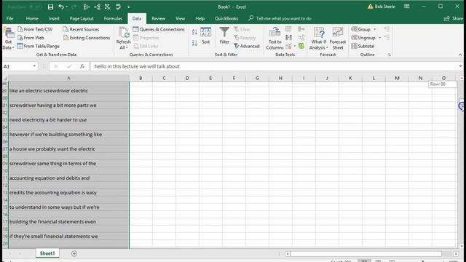The image size is (466, 262).
Task: Click vertical scrollbar up arrow
Action: click(x=461, y=78)
